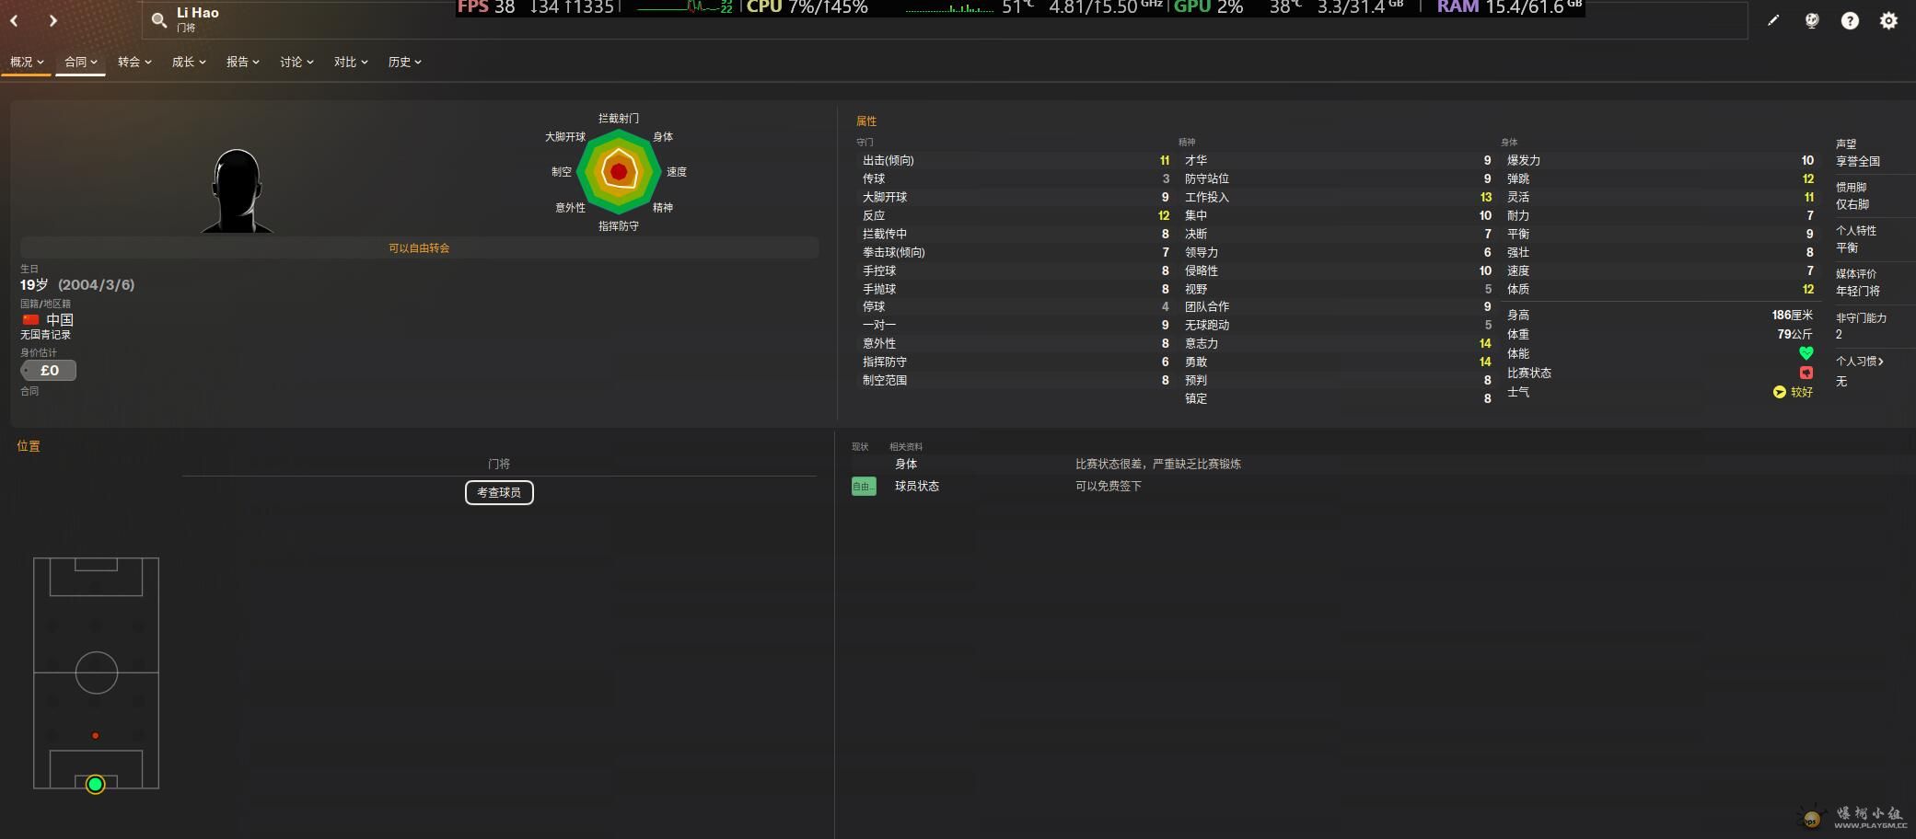Switch to the 相关资料 tab
This screenshot has height=839, width=1916.
coord(905,447)
